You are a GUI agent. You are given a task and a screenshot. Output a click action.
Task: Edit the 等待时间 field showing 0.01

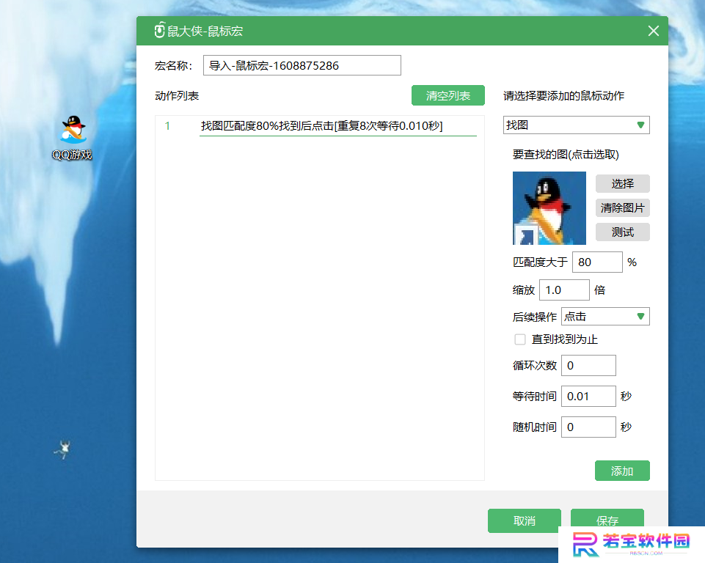(588, 396)
